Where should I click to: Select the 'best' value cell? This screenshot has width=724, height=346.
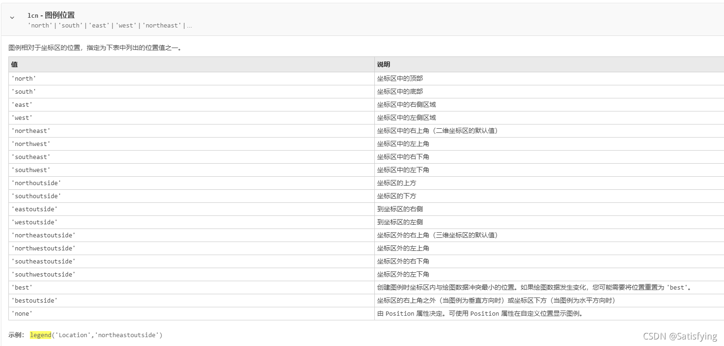pyautogui.click(x=22, y=287)
